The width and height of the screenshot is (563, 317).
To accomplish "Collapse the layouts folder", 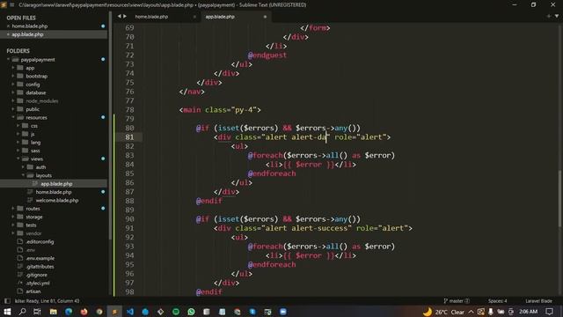I will click(x=24, y=175).
